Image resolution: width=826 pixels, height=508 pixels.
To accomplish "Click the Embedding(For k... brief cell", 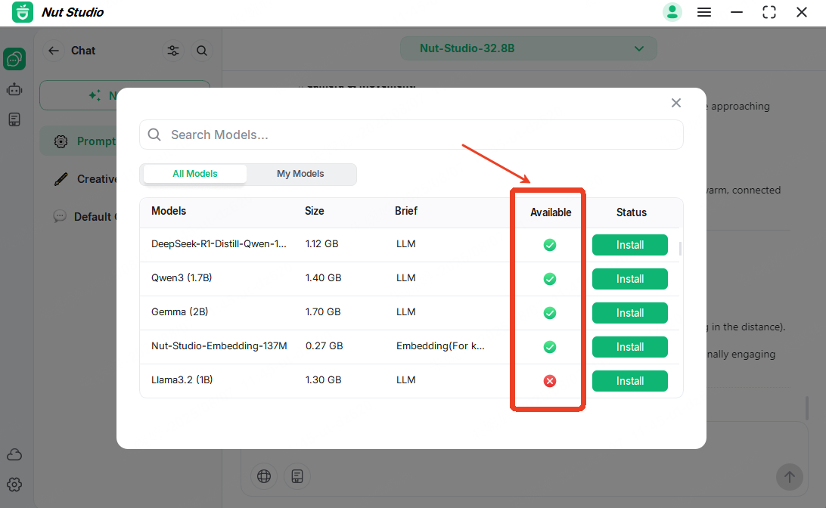I will (440, 346).
